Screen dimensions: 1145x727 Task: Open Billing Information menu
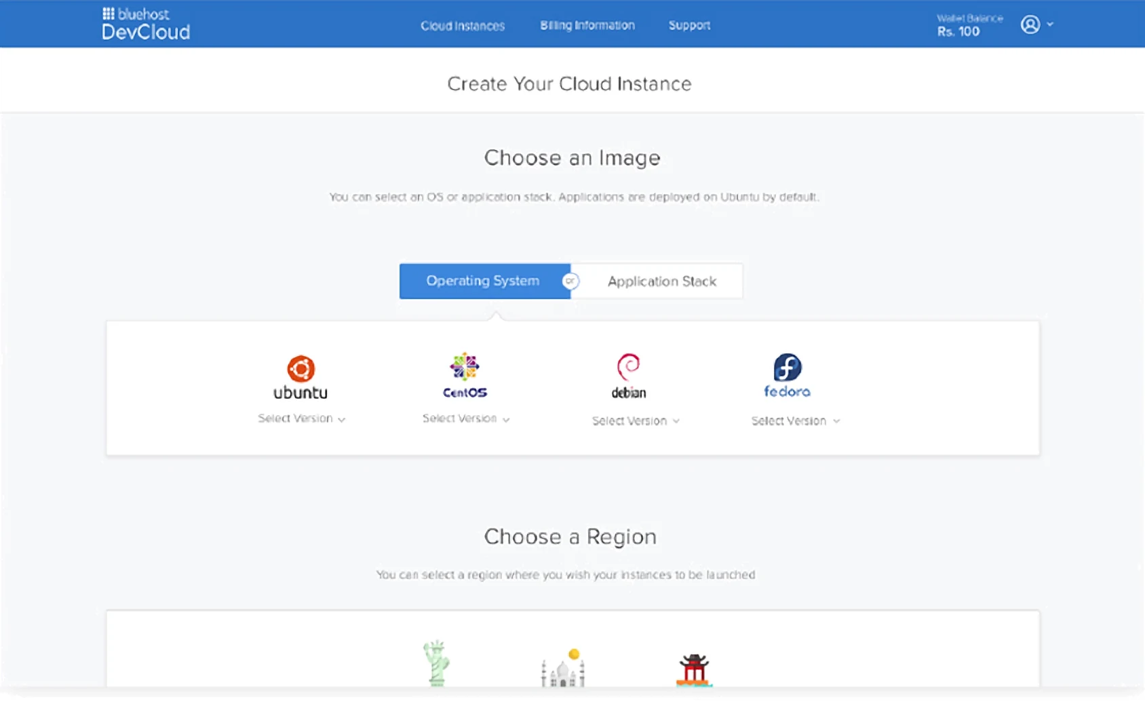(587, 25)
